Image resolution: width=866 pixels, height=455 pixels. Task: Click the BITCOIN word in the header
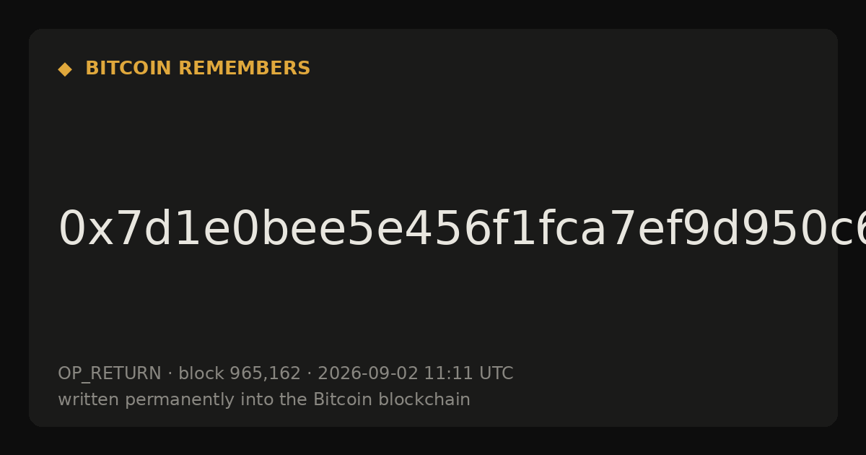(129, 69)
